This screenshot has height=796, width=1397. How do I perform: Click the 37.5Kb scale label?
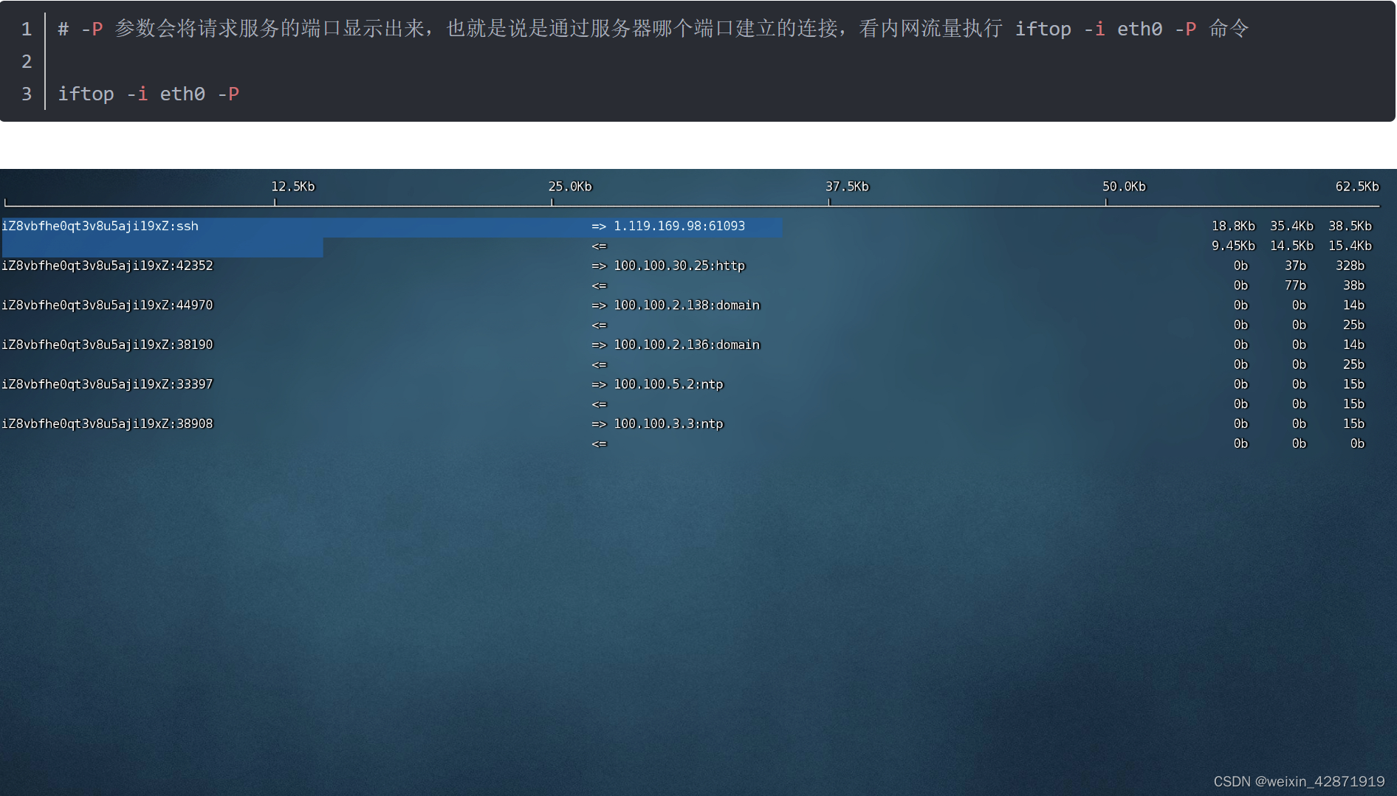pyautogui.click(x=847, y=187)
